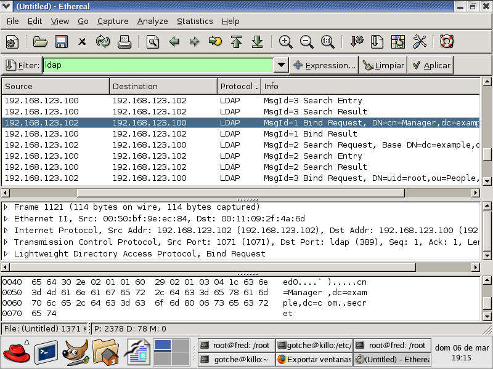This screenshot has width=493, height=369.
Task: Open the View menu
Action: tap(60, 22)
